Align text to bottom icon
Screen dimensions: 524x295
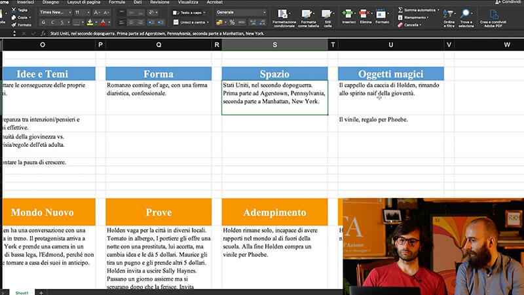(x=141, y=12)
